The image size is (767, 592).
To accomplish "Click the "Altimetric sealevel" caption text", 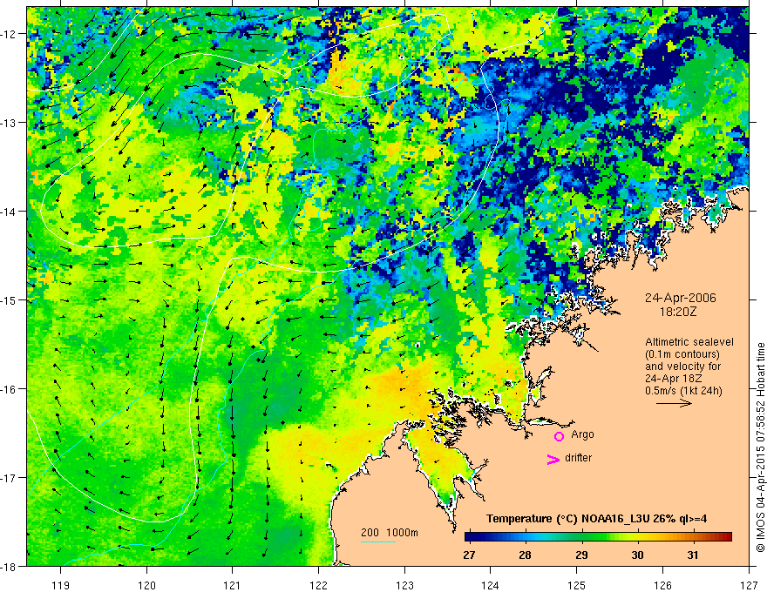I will [689, 342].
